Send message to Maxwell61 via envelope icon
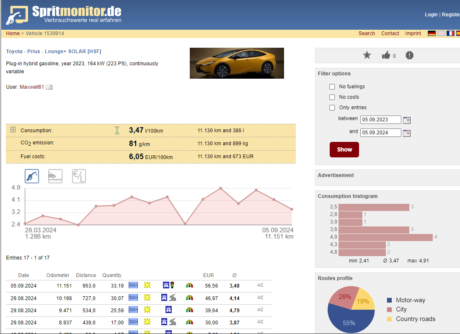The image size is (460, 334). pyautogui.click(x=49, y=87)
